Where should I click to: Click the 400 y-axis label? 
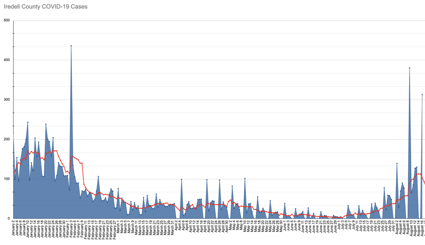6,60
